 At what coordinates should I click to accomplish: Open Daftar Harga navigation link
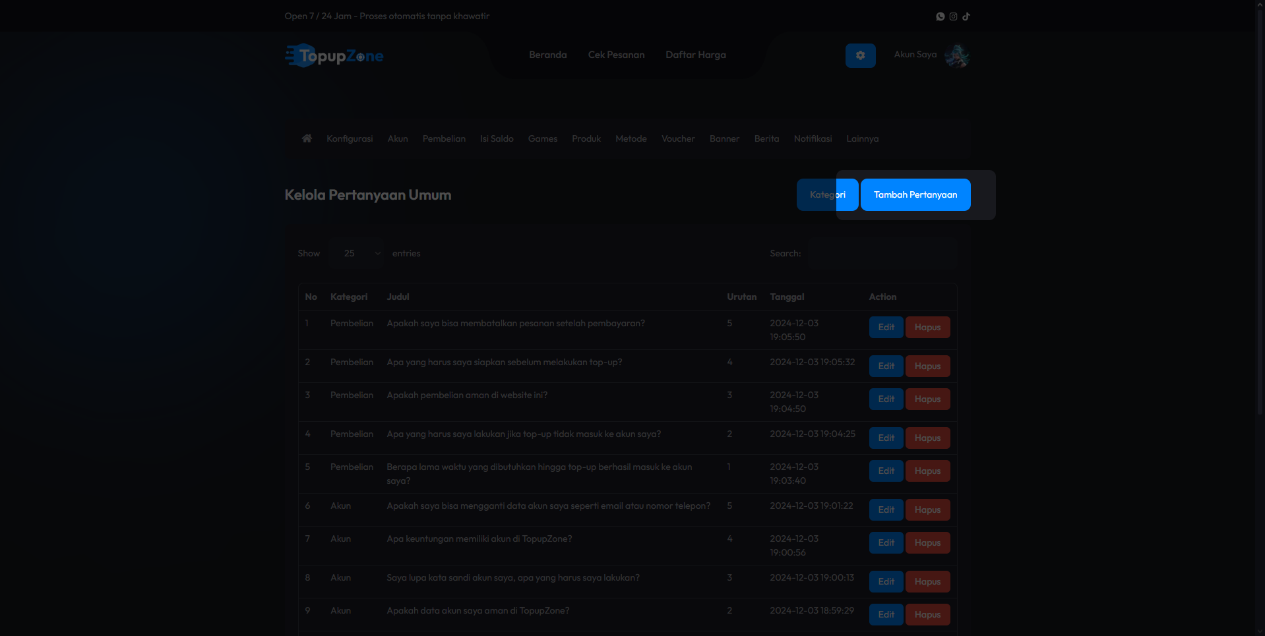tap(696, 55)
